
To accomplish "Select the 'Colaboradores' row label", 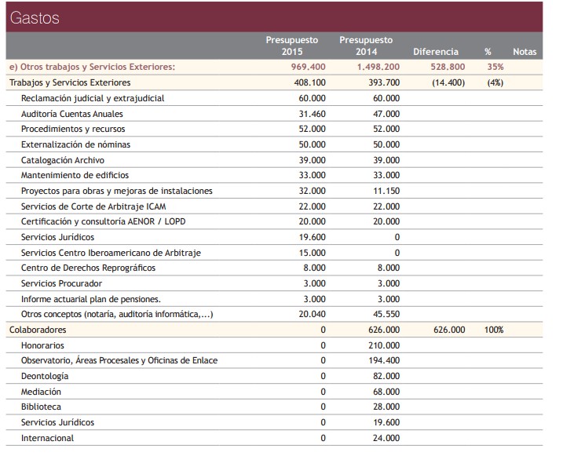I will [x=38, y=330].
